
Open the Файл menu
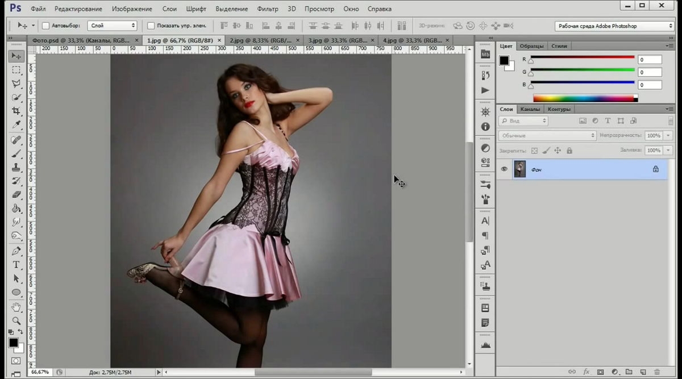[38, 9]
